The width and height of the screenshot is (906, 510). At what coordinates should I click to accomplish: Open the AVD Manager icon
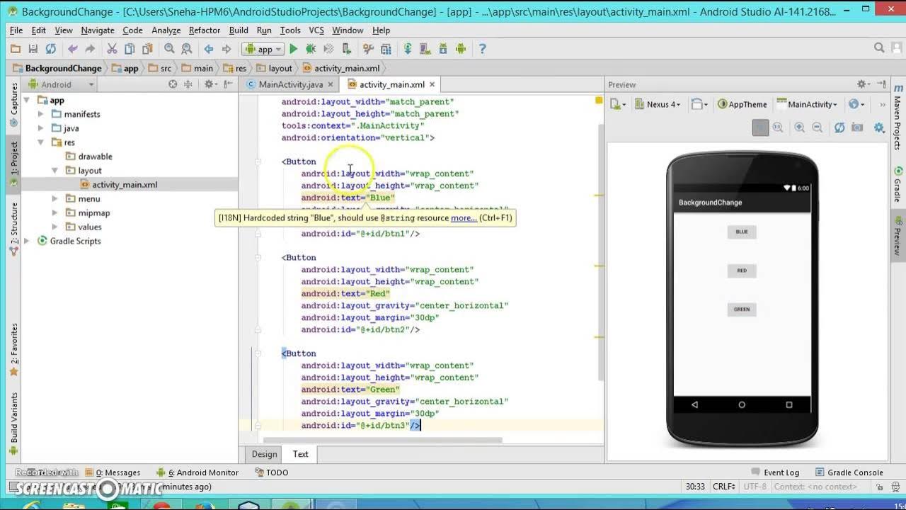(425, 49)
